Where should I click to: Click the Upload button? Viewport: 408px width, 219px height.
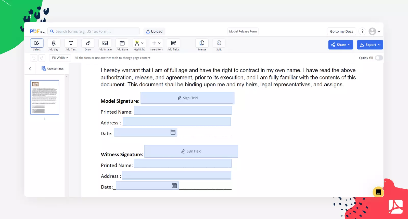pyautogui.click(x=154, y=31)
